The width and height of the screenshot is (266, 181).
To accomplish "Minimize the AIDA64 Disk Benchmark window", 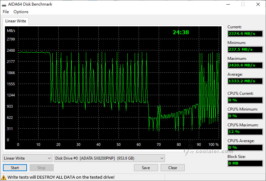I will pos(228,5).
